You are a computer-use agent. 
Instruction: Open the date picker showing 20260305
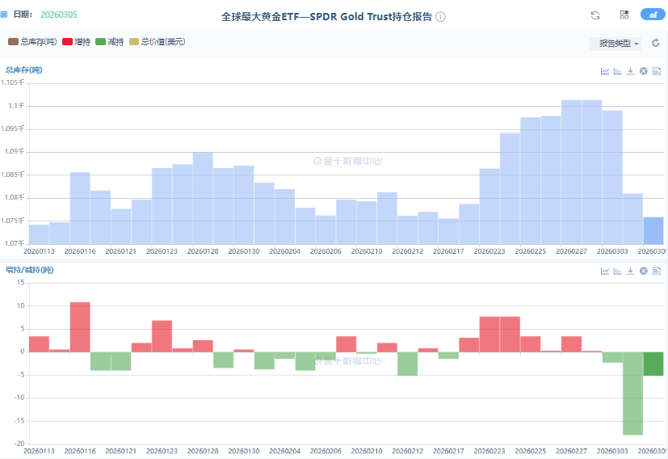click(58, 15)
